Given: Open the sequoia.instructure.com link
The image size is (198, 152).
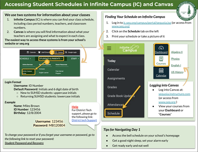Looking at the screenshot, I should point(174,94).
